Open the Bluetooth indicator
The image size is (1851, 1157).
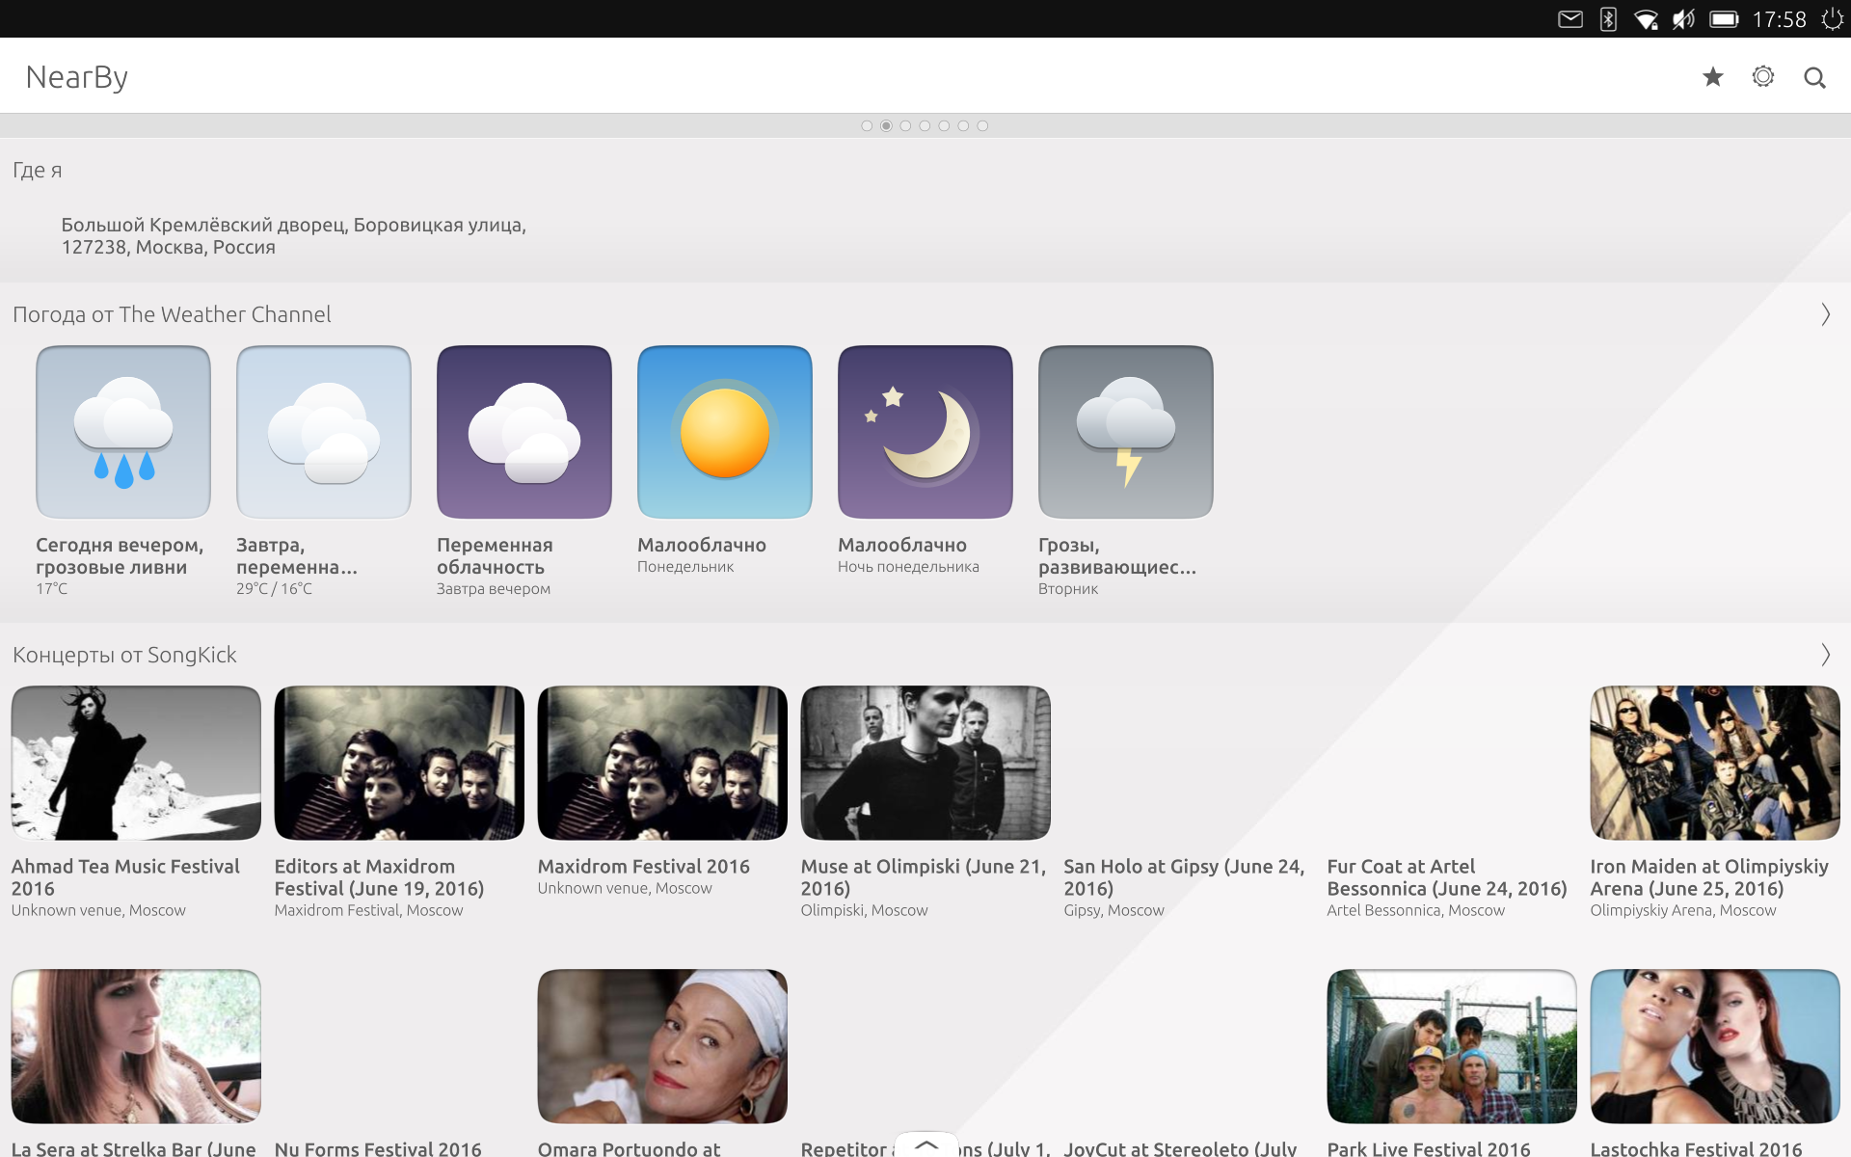click(x=1608, y=19)
